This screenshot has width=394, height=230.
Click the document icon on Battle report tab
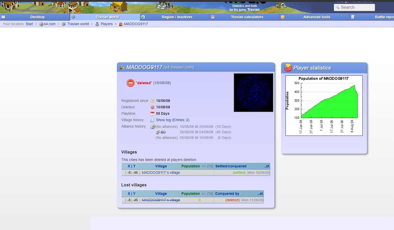(353, 17)
